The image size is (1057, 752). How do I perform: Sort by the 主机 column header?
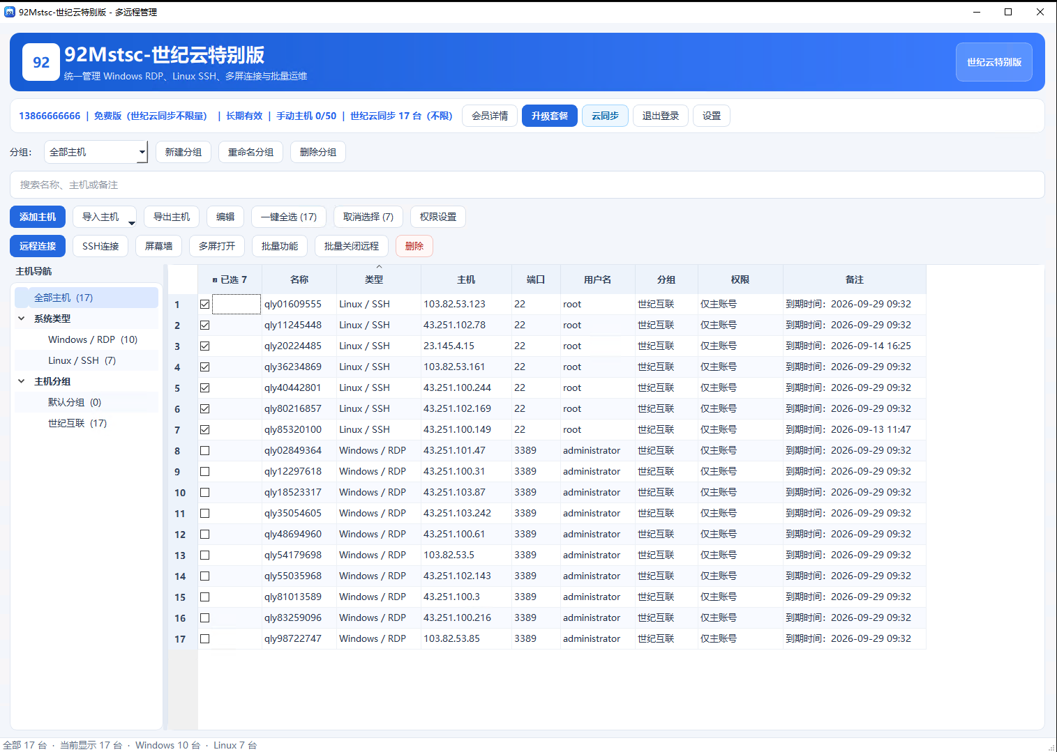466,279
